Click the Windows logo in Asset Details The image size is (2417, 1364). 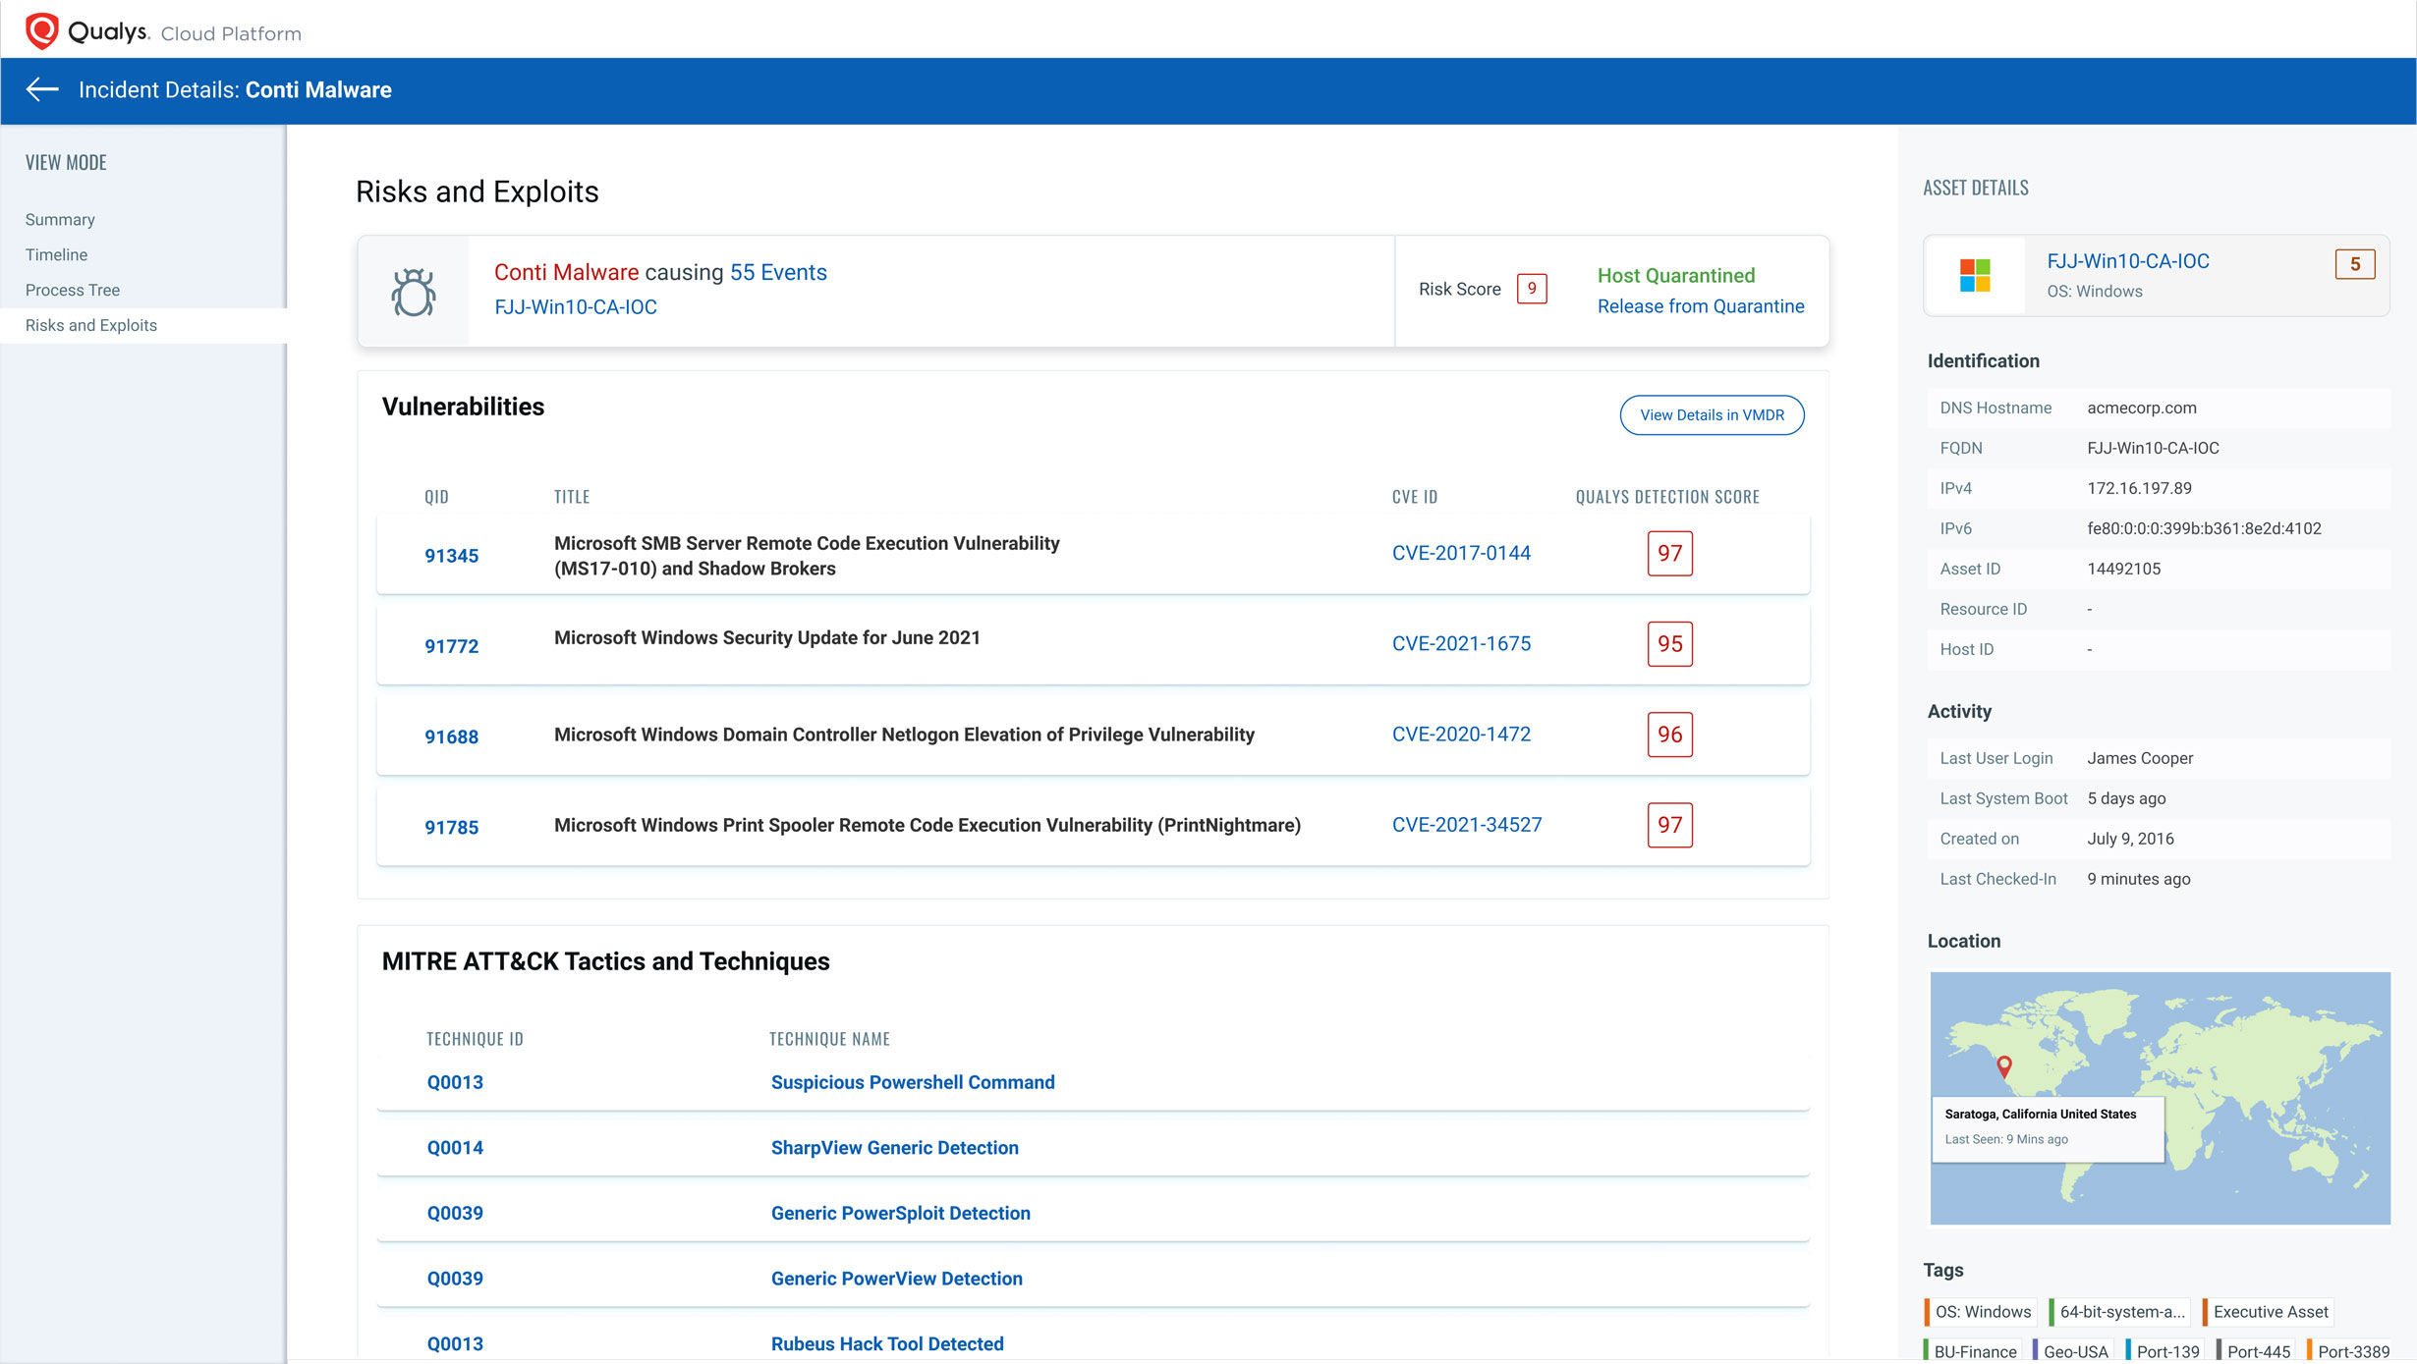coord(1975,276)
